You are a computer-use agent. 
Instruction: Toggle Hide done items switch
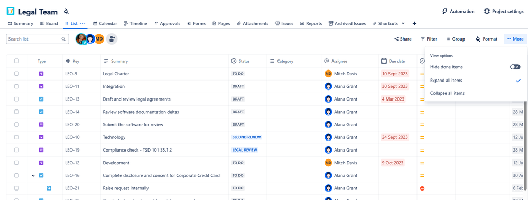[515, 67]
